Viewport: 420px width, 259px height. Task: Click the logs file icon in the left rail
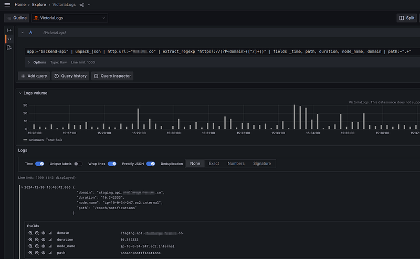tap(9, 48)
